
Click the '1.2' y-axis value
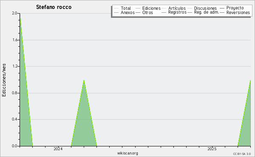point(14,66)
